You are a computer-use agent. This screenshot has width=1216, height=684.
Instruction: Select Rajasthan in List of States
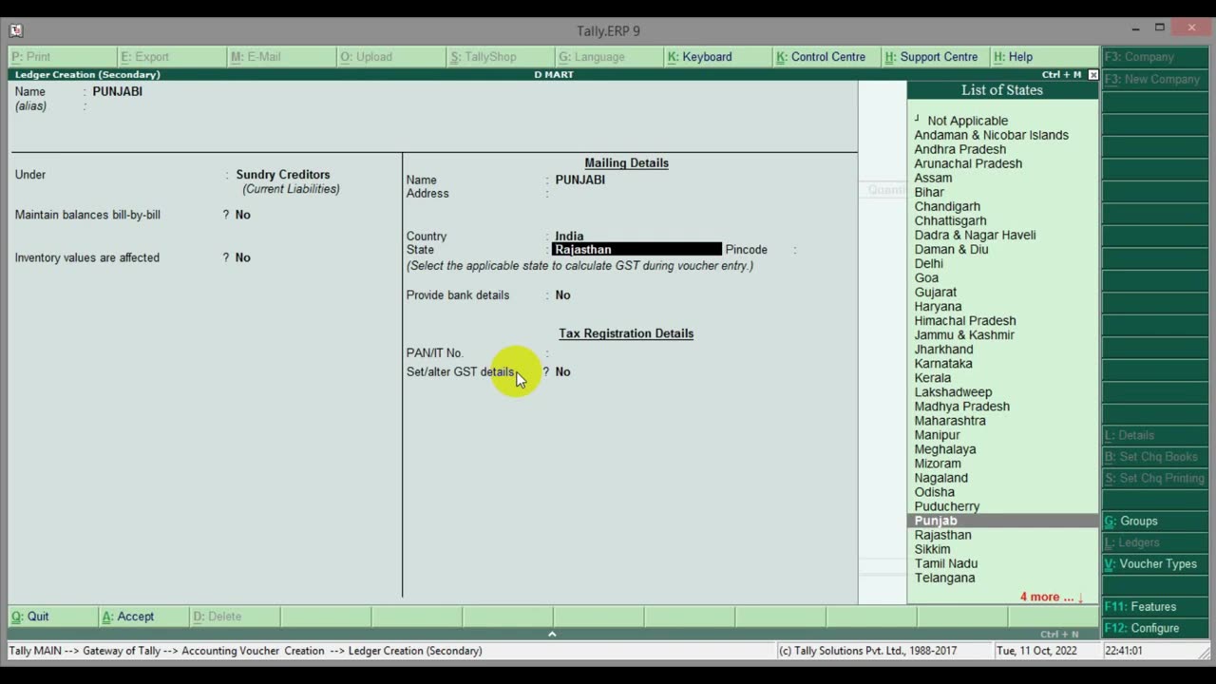(x=942, y=535)
